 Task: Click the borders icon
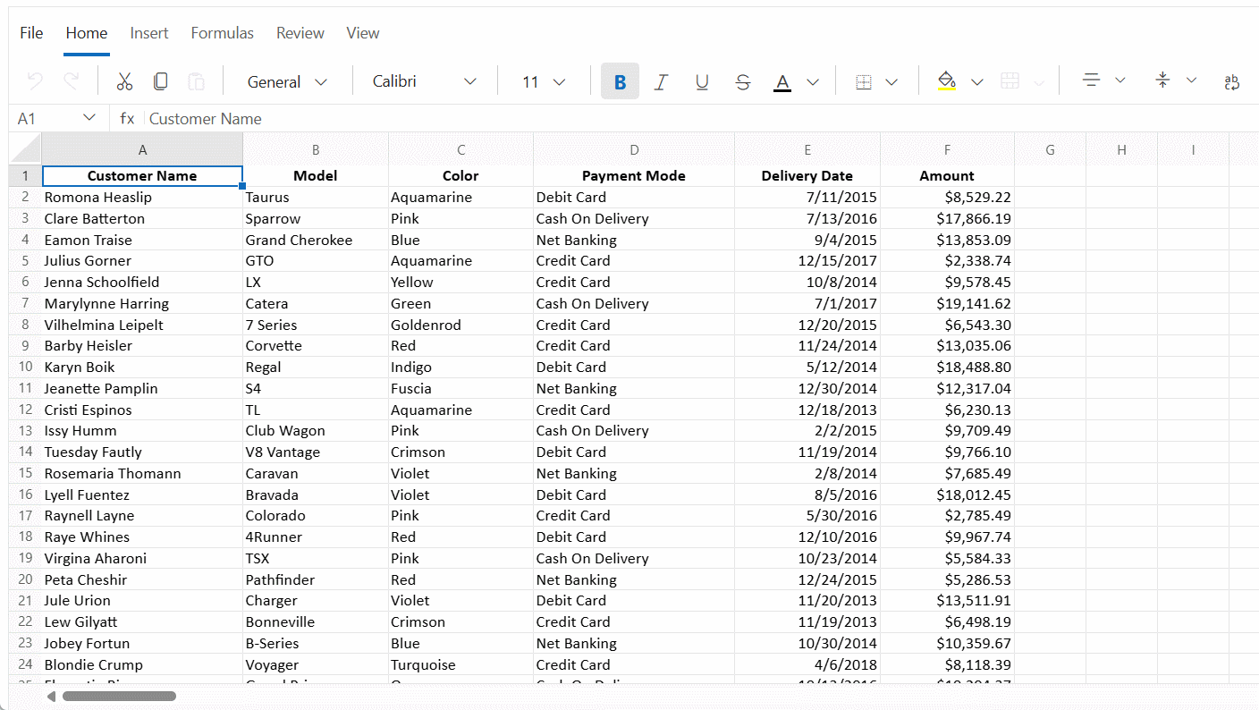864,81
